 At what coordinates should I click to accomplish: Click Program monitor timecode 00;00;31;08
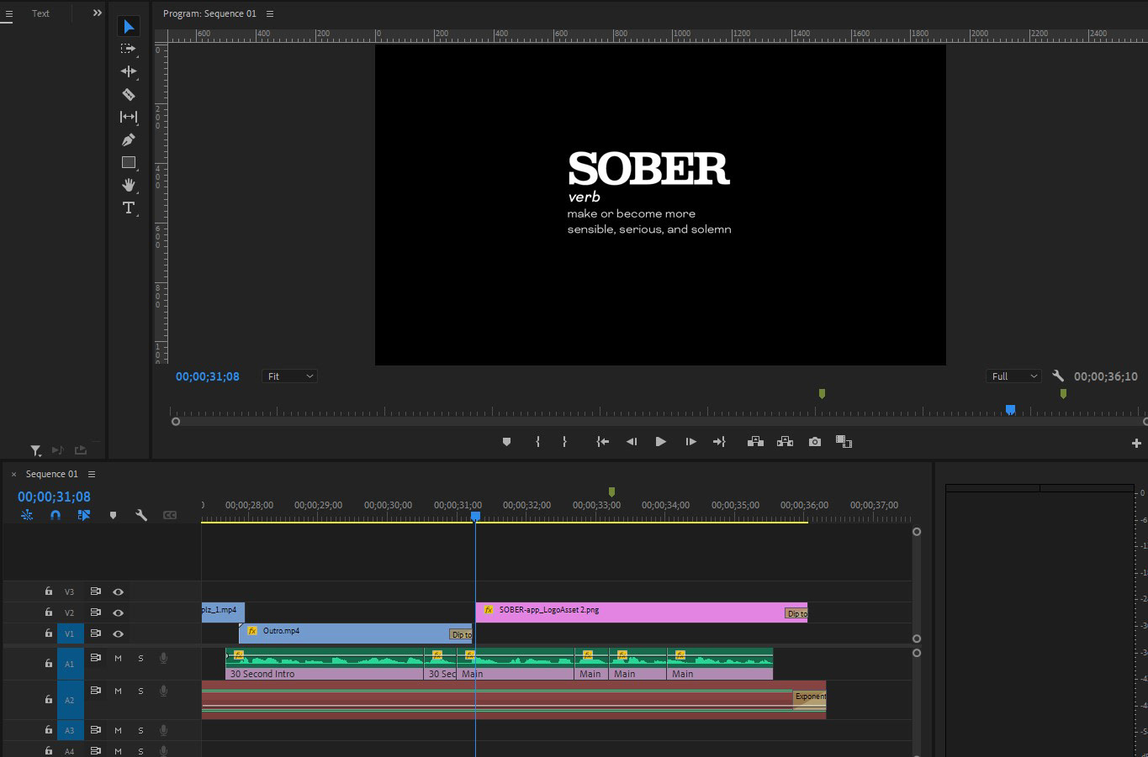[x=208, y=376]
